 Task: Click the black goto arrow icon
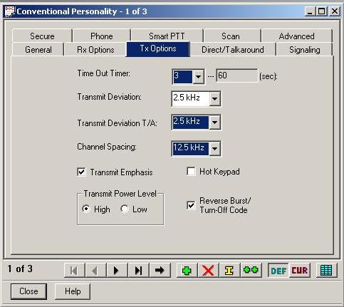[x=160, y=270]
